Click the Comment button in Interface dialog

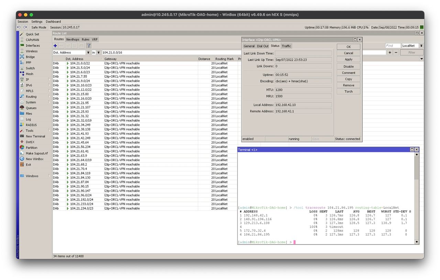point(349,73)
